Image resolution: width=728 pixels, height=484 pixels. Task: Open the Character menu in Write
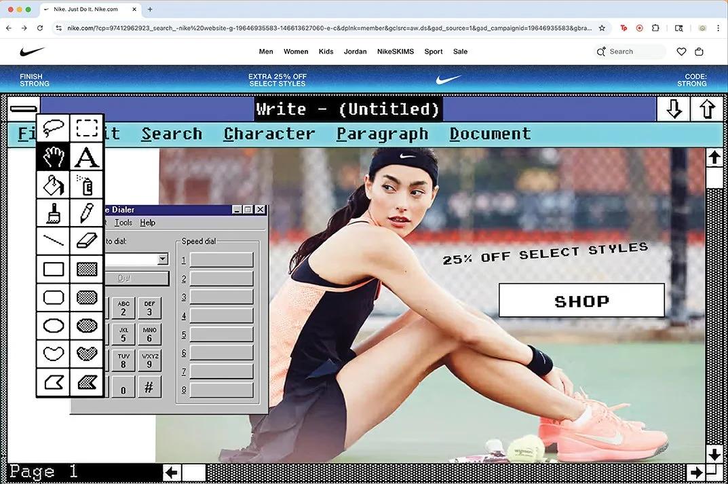click(269, 134)
